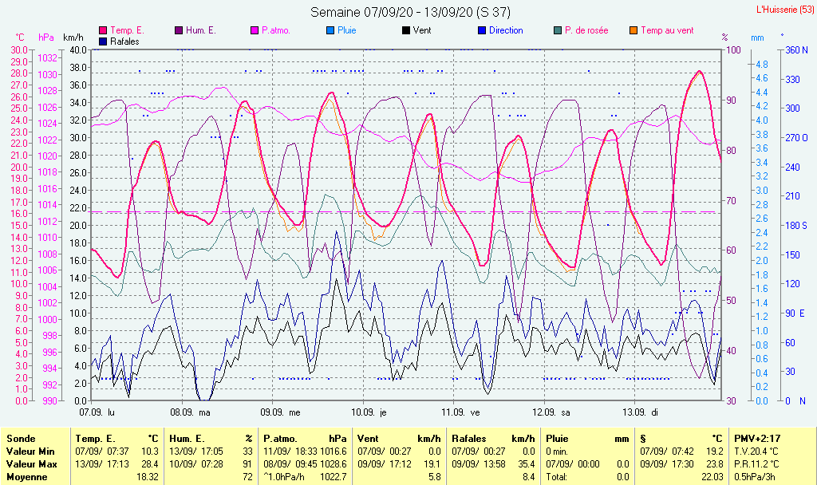Click the mean temperature value 18.32
The width and height of the screenshot is (817, 485).
click(148, 477)
